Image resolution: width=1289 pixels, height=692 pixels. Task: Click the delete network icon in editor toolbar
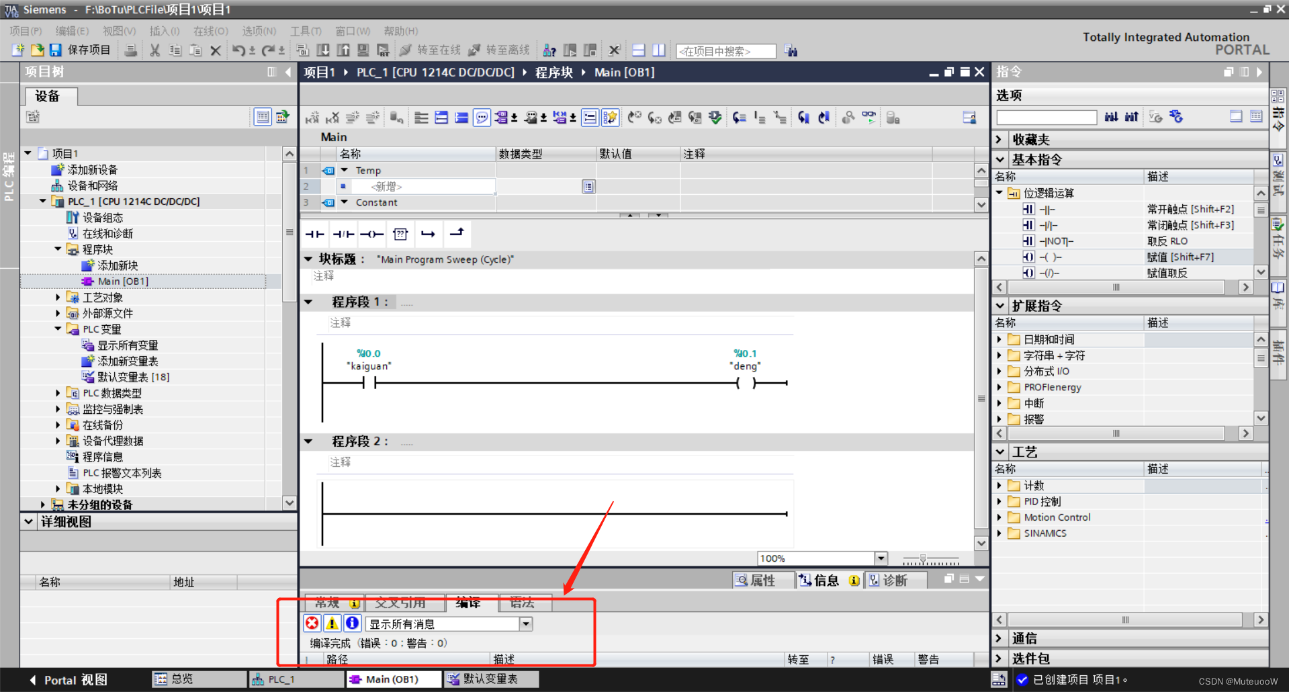(x=332, y=118)
